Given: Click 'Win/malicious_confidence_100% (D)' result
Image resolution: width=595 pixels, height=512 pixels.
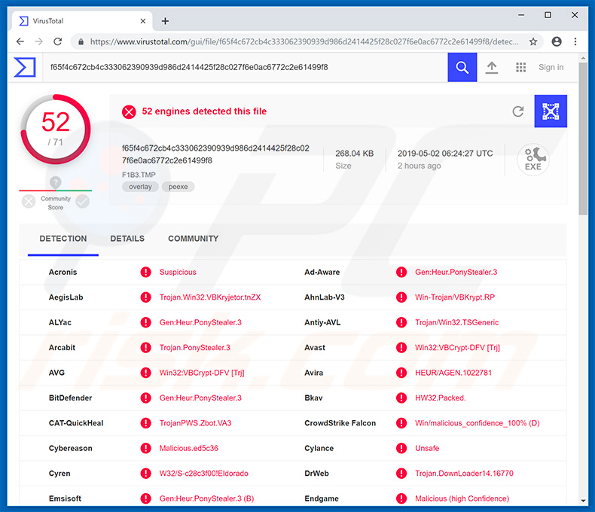Looking at the screenshot, I should pos(477,423).
